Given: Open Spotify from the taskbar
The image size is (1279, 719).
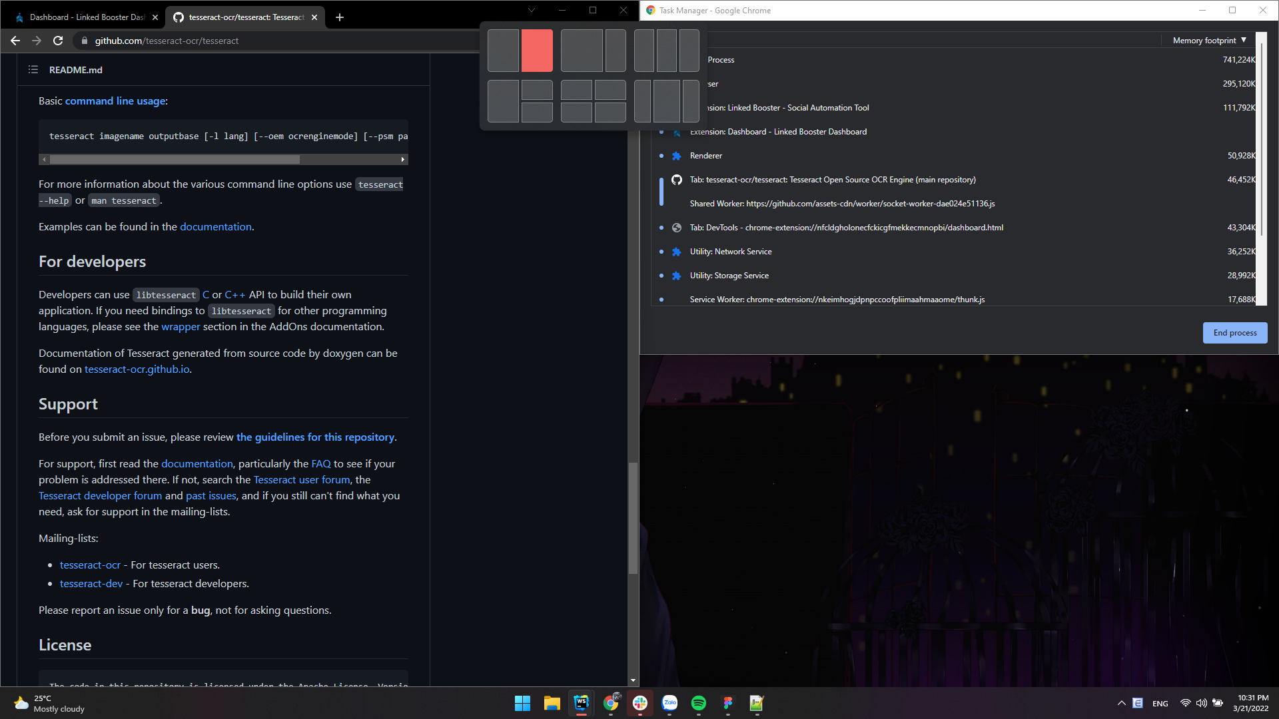Looking at the screenshot, I should pyautogui.click(x=698, y=703).
